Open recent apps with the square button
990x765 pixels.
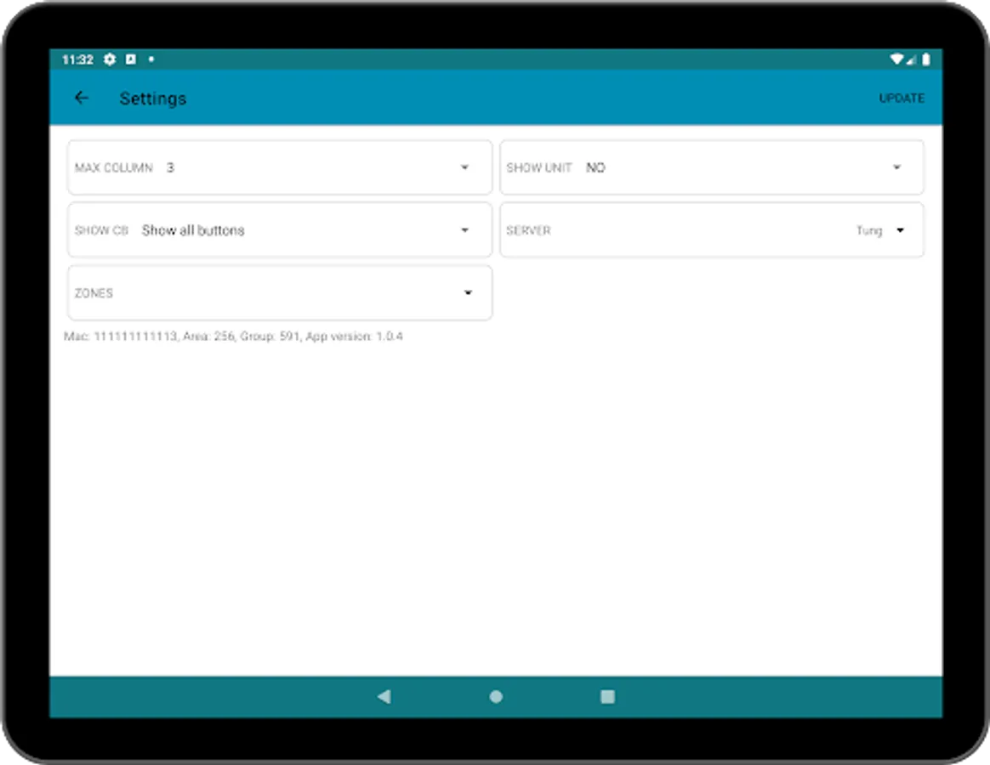tap(607, 696)
